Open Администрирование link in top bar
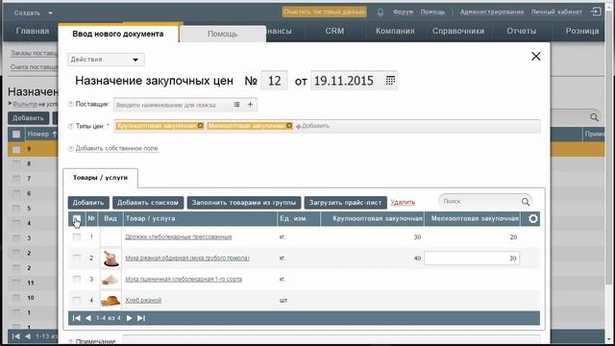615x346 pixels. 492,12
